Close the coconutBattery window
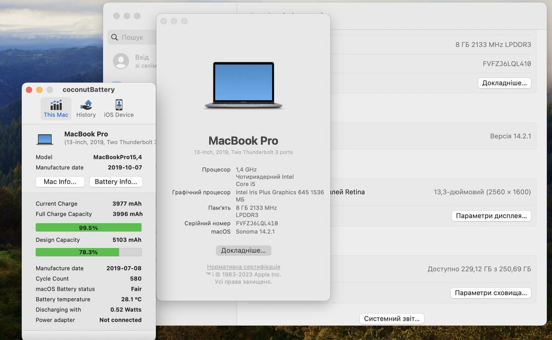The height and width of the screenshot is (340, 552). [29, 90]
